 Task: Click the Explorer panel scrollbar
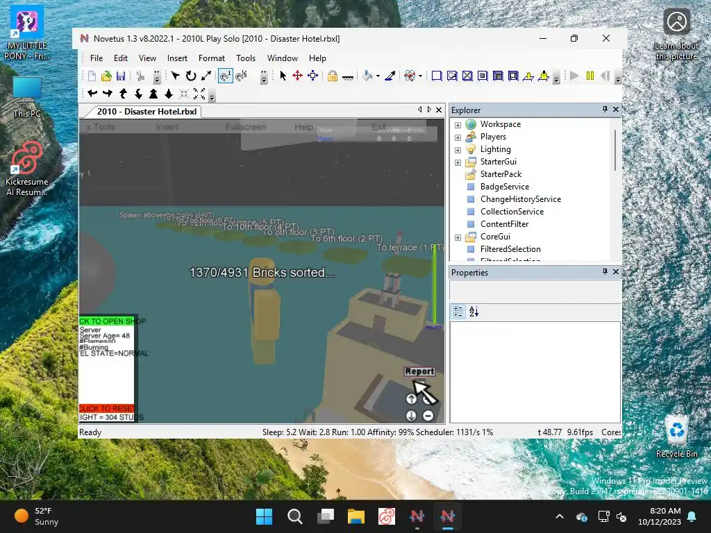tap(615, 150)
